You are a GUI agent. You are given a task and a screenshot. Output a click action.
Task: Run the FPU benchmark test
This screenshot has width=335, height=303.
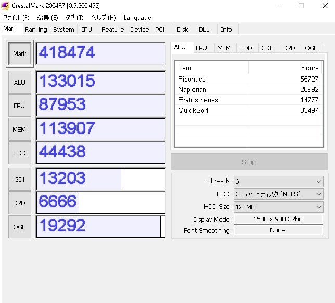[20, 106]
